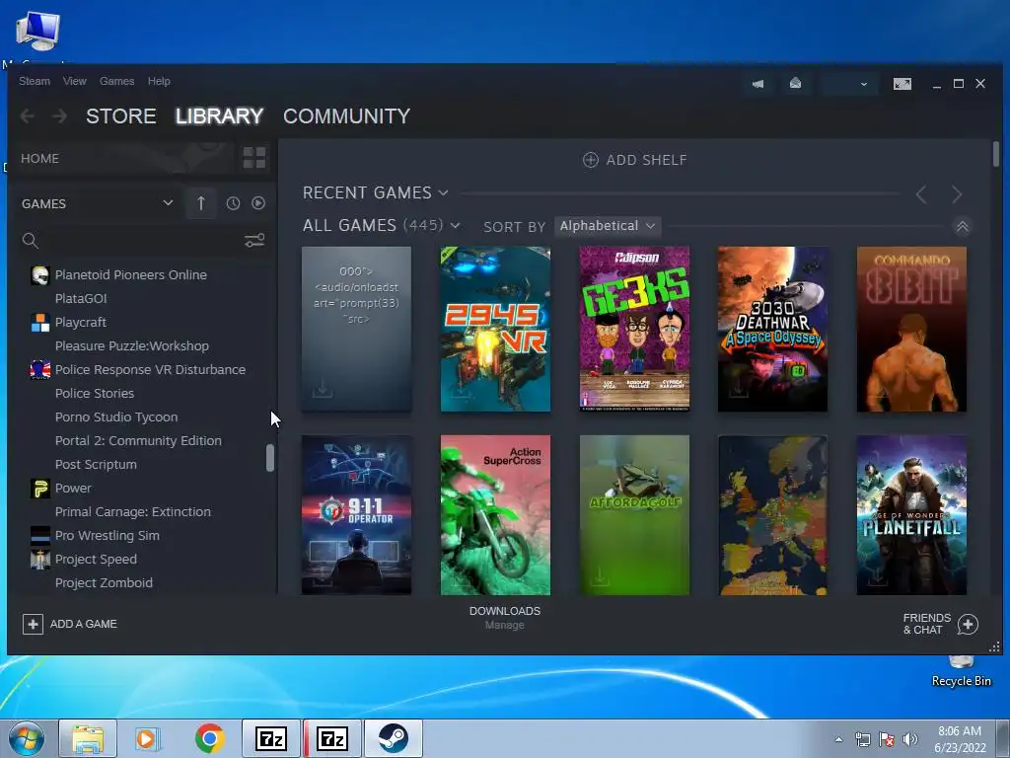
Task: Expand the All Games shelf dropdown
Action: pos(455,226)
